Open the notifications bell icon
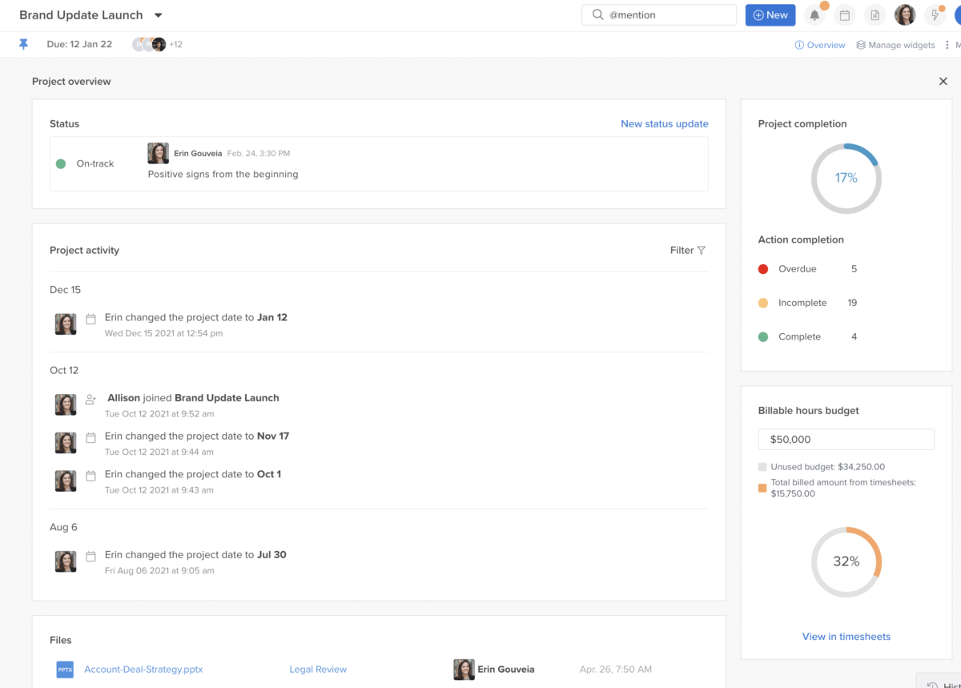Screen dimensions: 961x688 point(814,14)
